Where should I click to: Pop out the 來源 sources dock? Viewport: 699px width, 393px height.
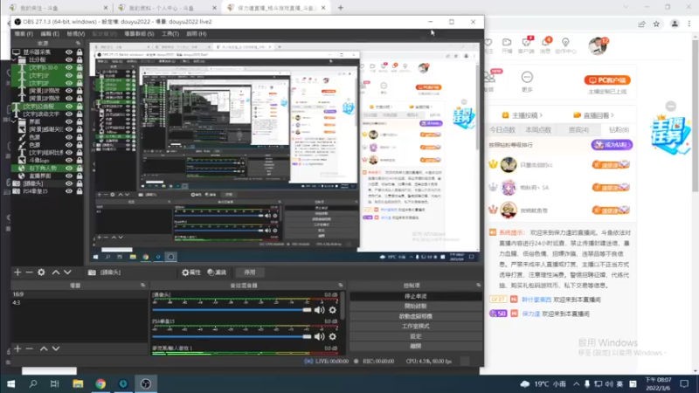[78, 43]
